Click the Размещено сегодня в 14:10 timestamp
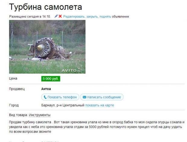The width and height of the screenshot is (187, 142). [x=30, y=17]
